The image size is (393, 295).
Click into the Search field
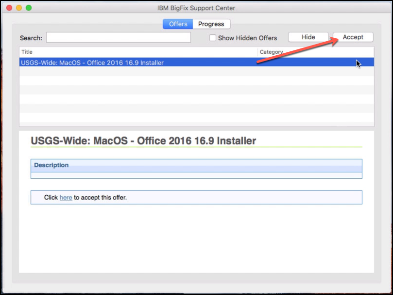[x=119, y=37]
